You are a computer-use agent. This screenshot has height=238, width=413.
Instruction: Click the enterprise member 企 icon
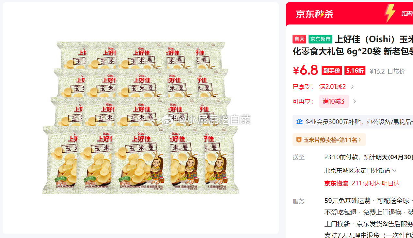299,122
